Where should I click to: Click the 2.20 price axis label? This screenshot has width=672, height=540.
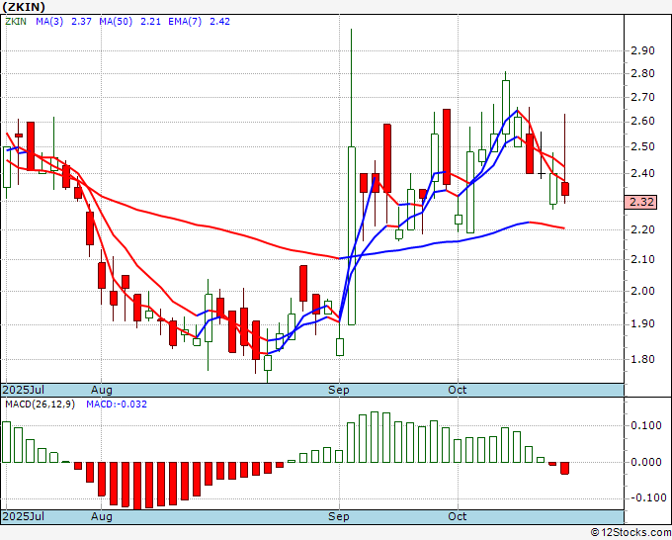tap(643, 229)
